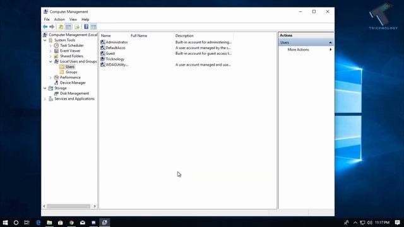Viewport: 404px width, 227px height.
Task: Click the Forward arrow in the toolbar
Action: click(x=52, y=26)
